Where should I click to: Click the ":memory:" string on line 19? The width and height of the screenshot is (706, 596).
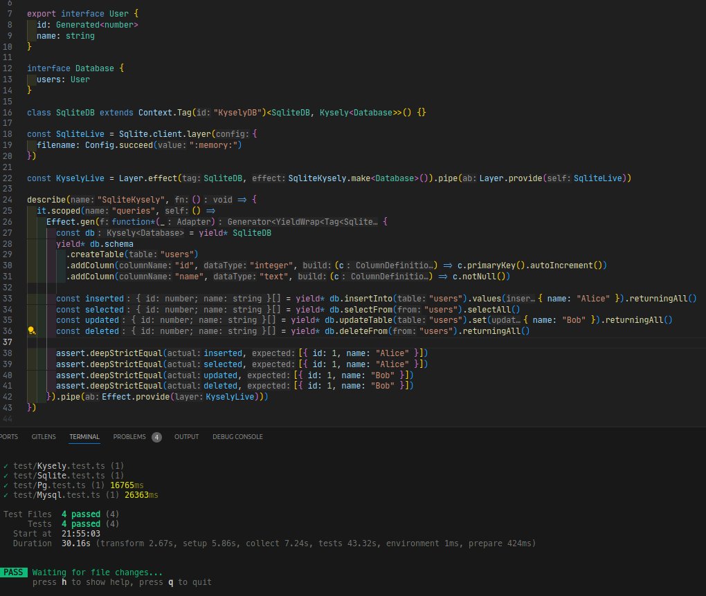pyautogui.click(x=213, y=145)
